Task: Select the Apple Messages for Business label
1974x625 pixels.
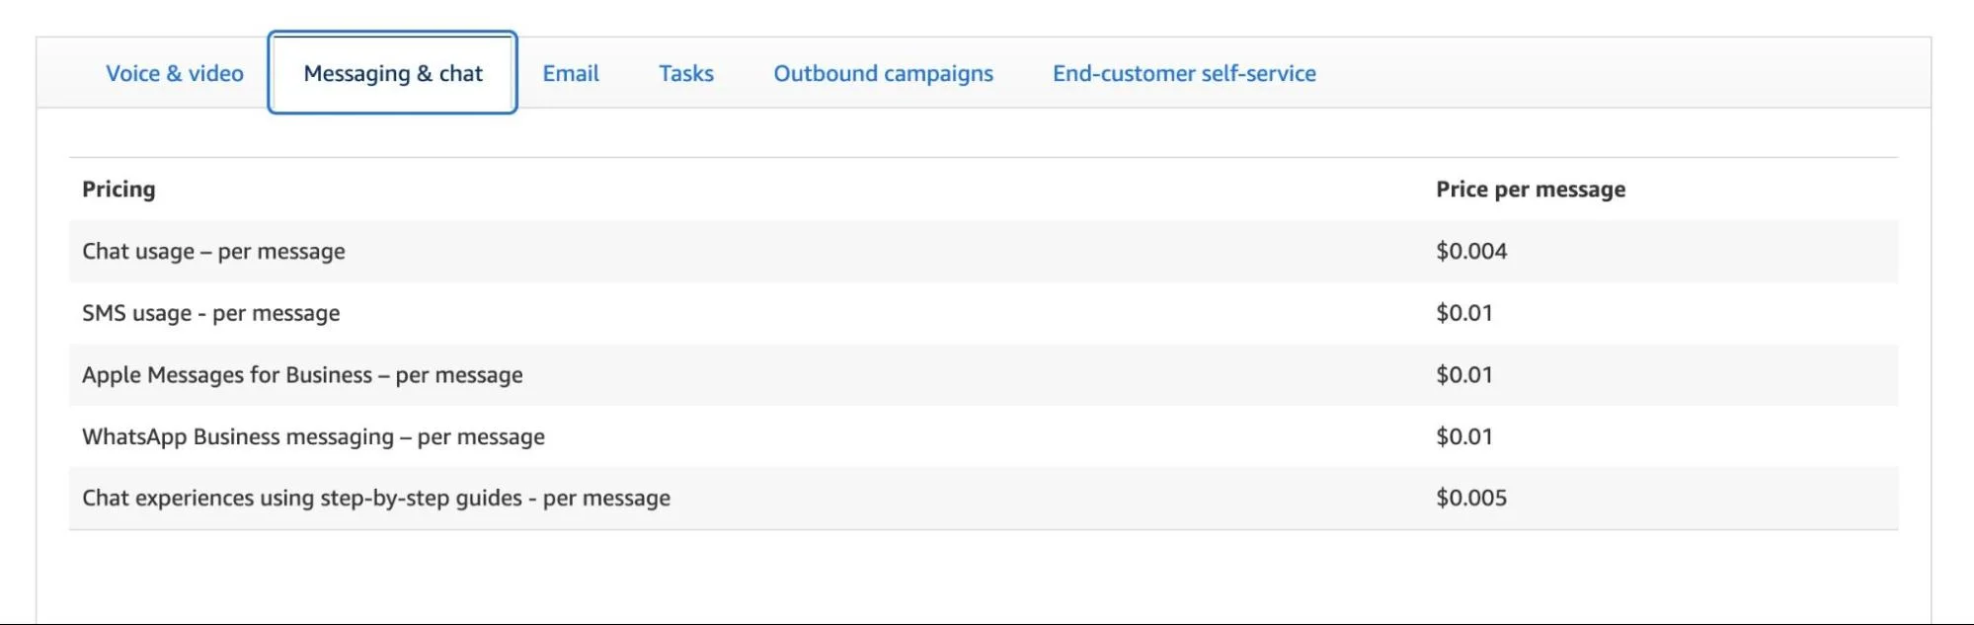Action: [302, 375]
